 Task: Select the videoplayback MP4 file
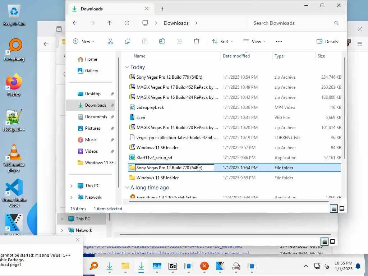point(235,107)
